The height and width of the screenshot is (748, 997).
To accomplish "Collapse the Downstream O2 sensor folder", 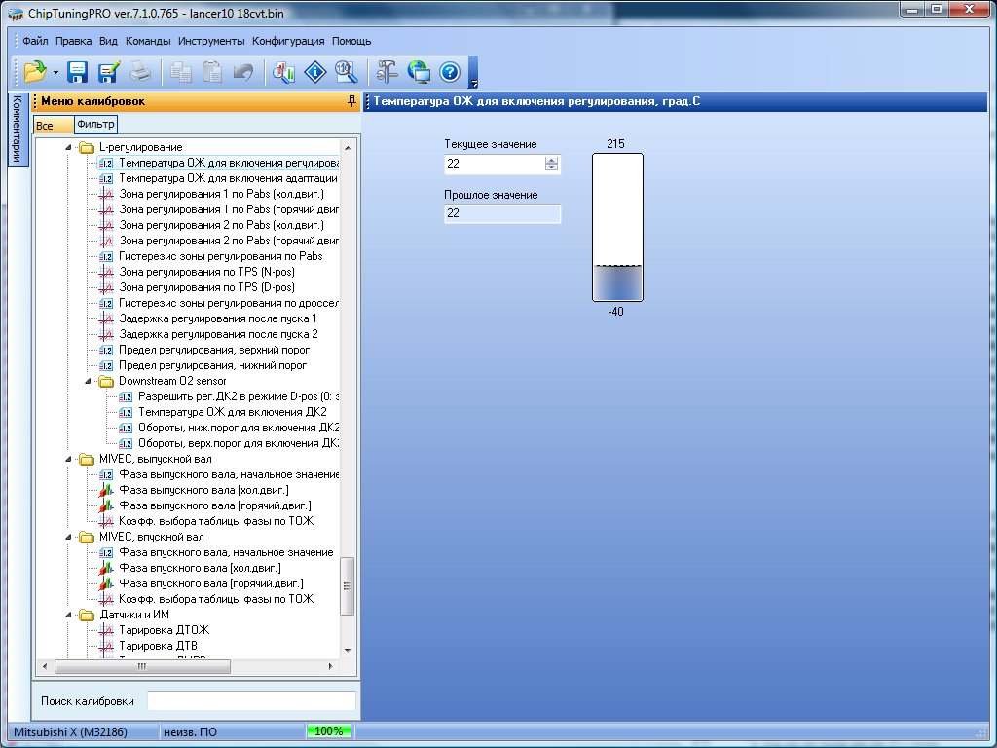I will pyautogui.click(x=89, y=382).
